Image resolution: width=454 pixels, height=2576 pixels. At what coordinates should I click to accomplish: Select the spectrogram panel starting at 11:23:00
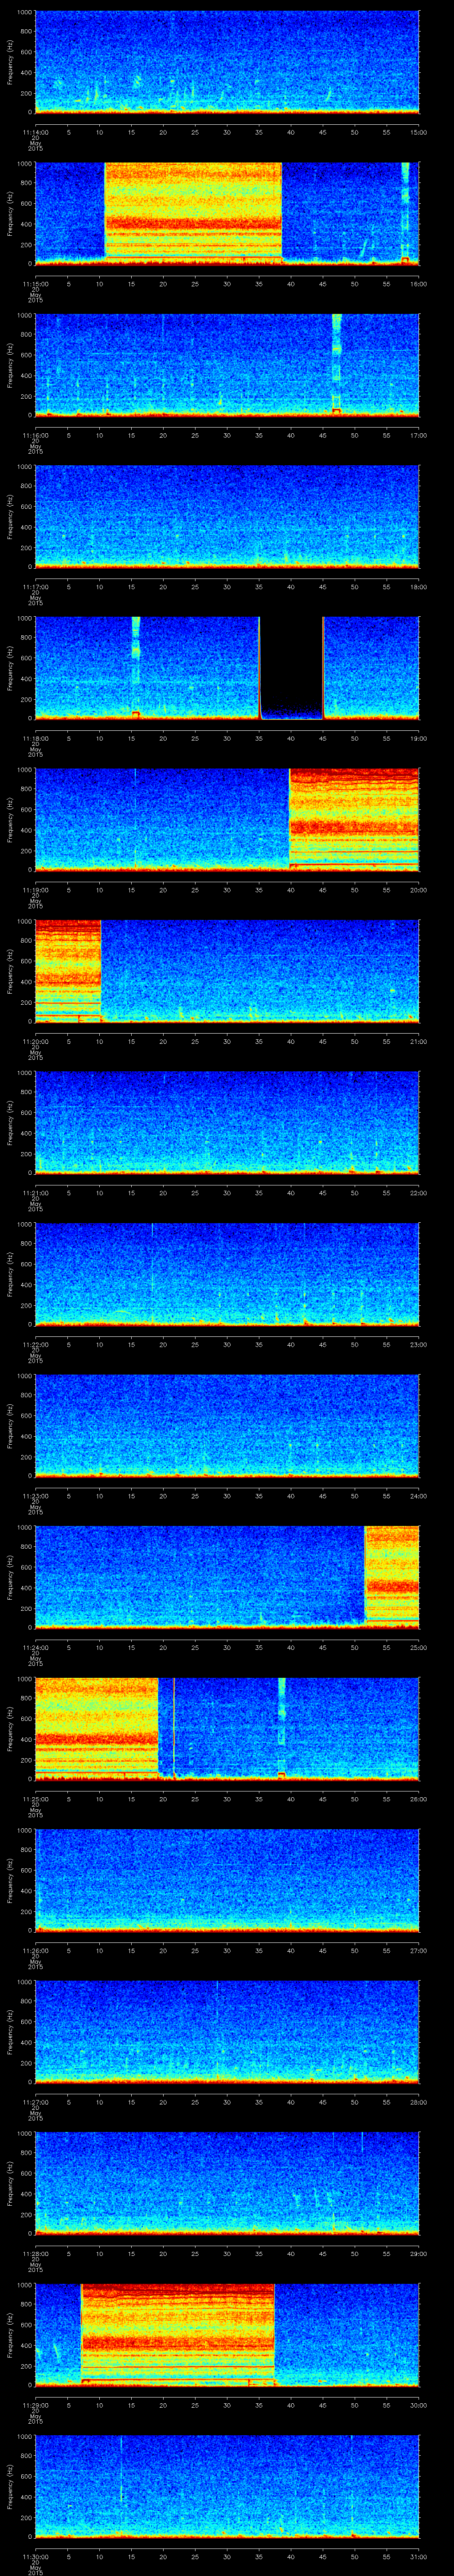click(227, 1426)
